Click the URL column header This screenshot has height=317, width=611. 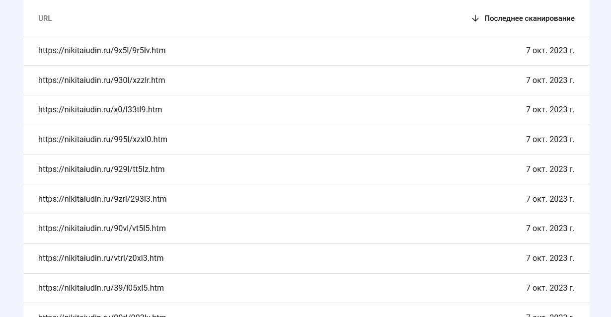click(45, 18)
